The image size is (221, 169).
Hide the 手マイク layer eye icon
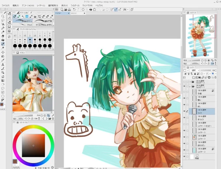click(184, 118)
